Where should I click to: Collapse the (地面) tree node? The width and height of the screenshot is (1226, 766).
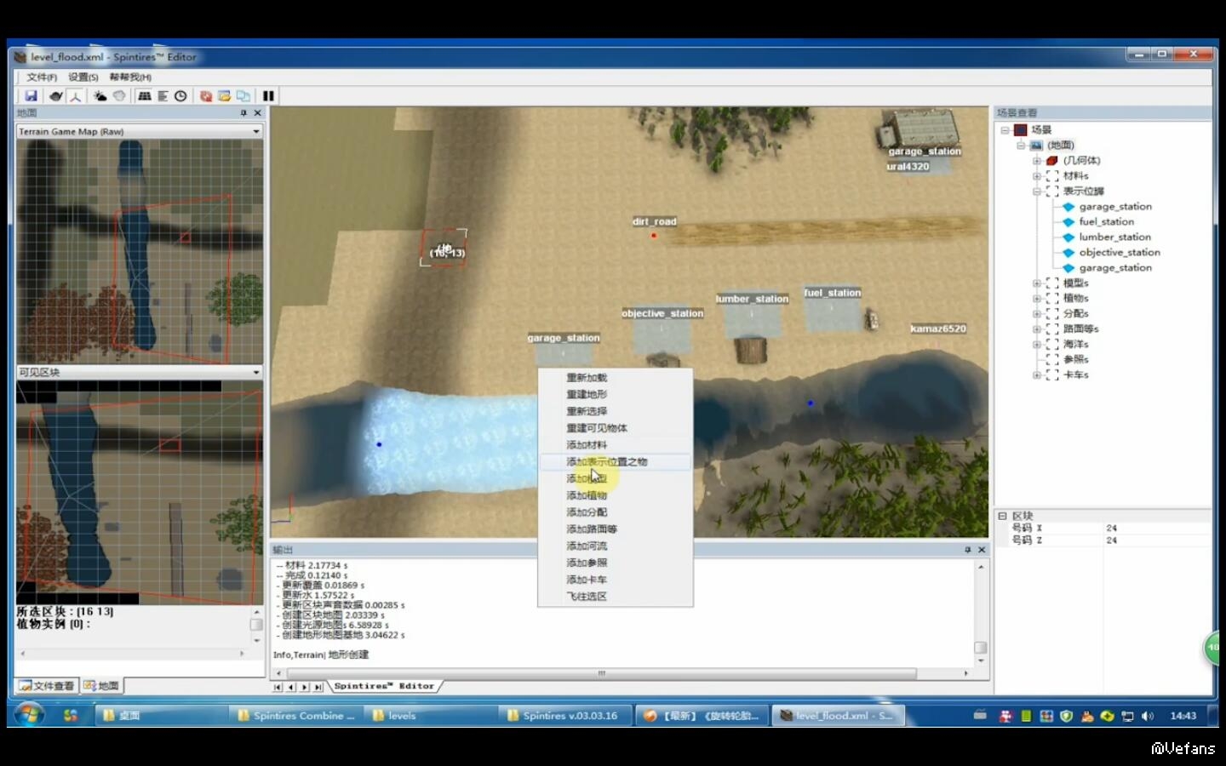pyautogui.click(x=1021, y=146)
